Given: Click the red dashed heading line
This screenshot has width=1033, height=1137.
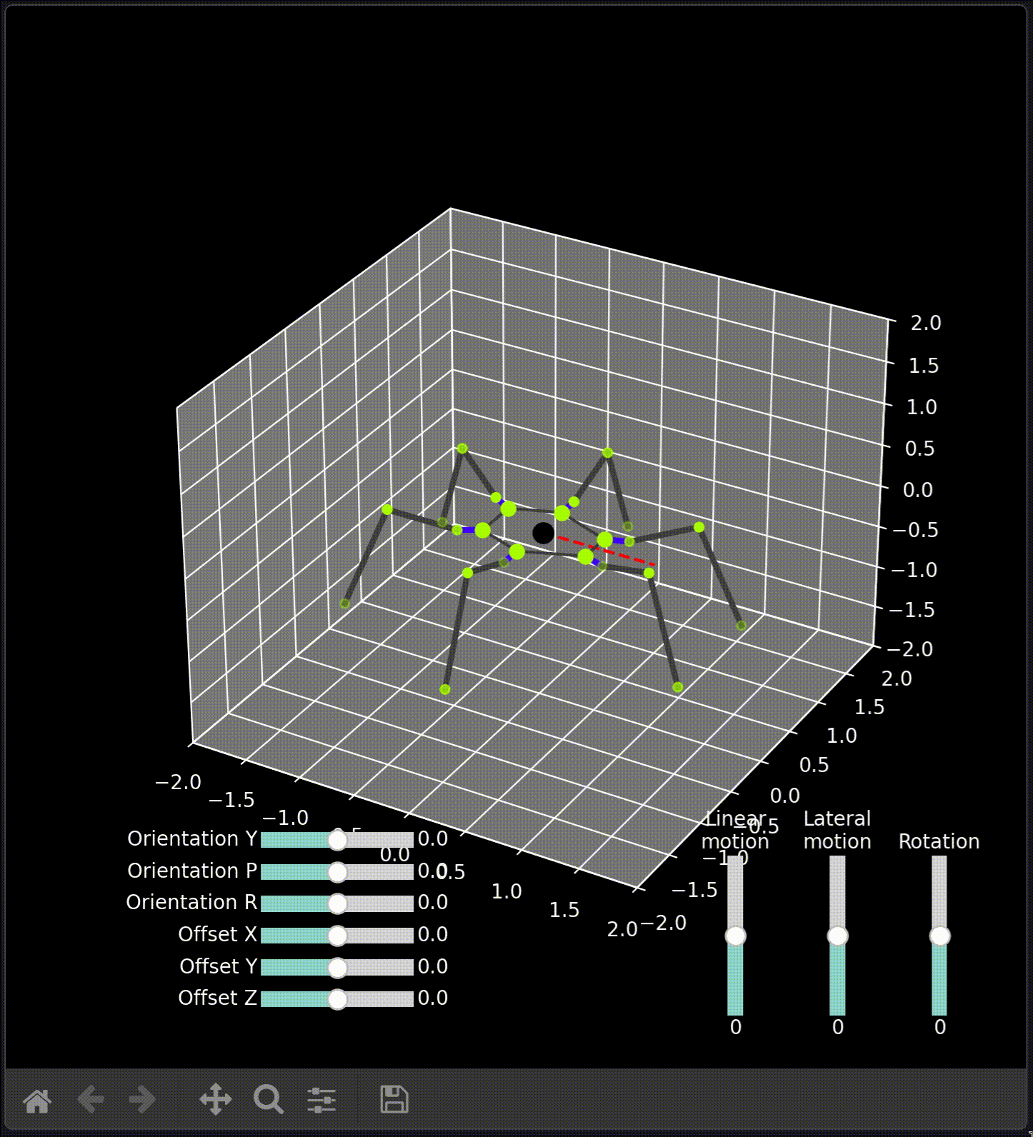Looking at the screenshot, I should (x=606, y=551).
